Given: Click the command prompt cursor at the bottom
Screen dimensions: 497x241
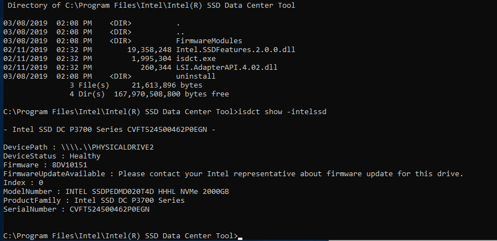Looking at the screenshot, I should [x=240, y=237].
